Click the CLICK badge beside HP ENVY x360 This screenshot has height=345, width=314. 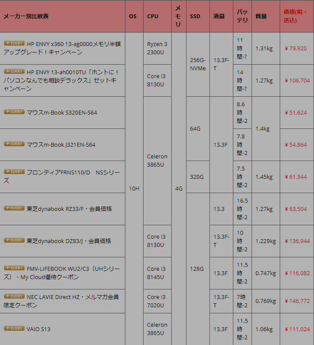coord(14,43)
